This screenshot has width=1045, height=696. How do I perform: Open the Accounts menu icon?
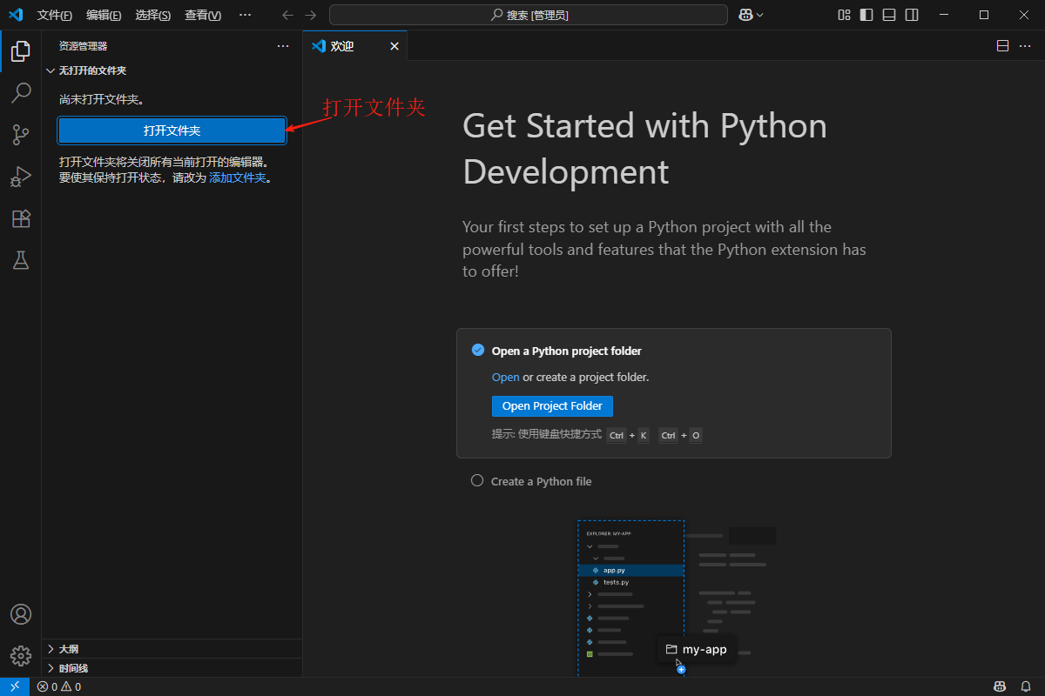click(x=21, y=614)
